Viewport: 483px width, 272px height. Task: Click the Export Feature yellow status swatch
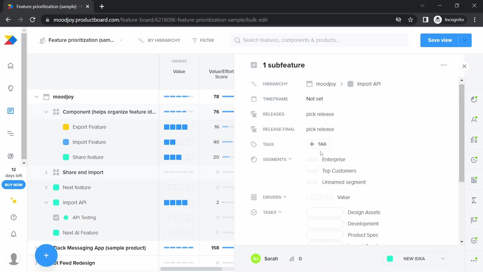(x=66, y=127)
